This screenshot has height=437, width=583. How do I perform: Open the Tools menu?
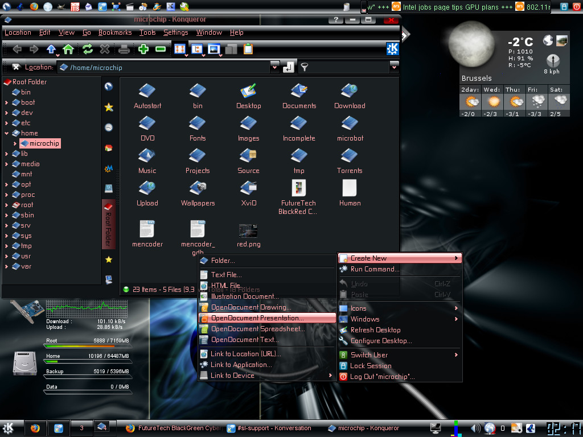[x=147, y=32]
